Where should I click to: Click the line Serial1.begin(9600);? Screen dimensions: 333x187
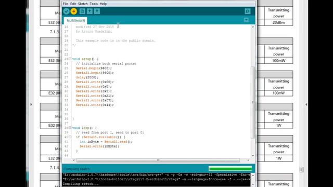pos(95,73)
